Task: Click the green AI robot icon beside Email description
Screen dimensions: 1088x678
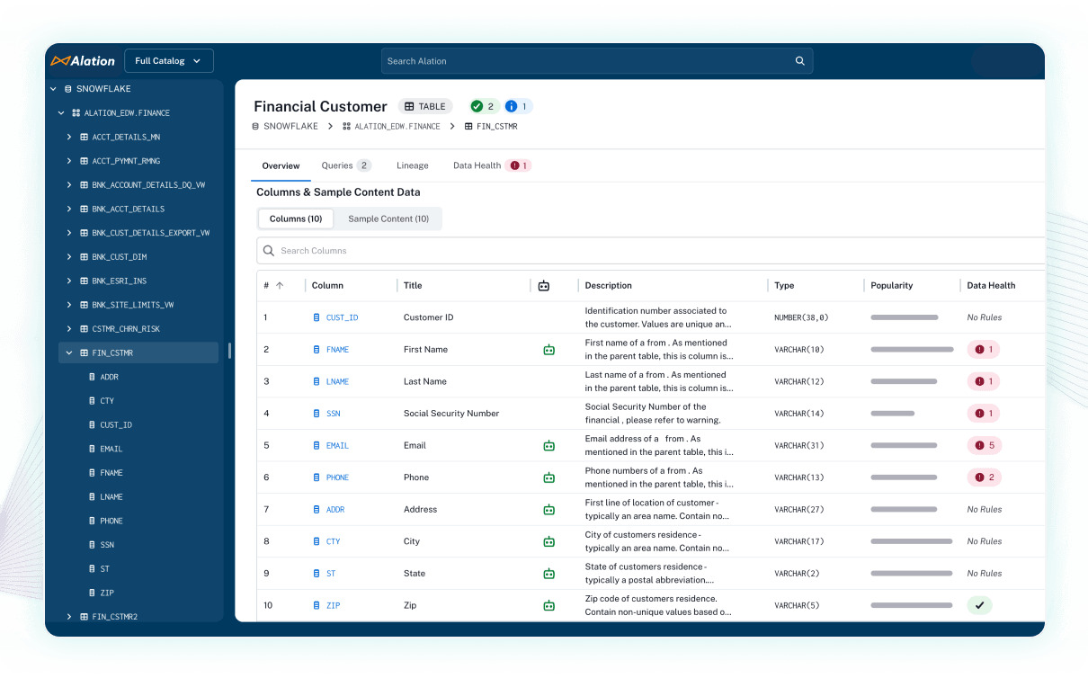Action: (x=548, y=445)
